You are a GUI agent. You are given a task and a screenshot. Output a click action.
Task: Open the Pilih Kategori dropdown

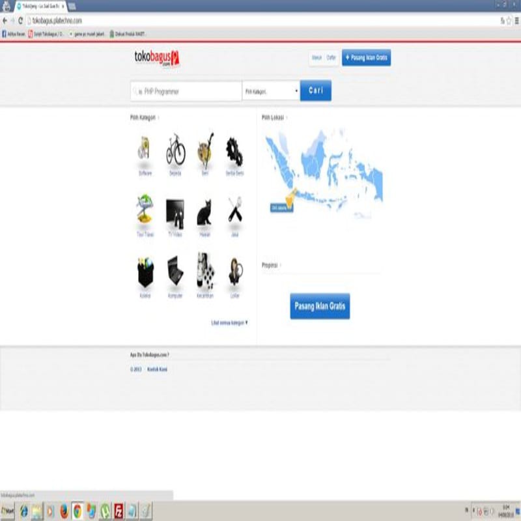pos(270,90)
